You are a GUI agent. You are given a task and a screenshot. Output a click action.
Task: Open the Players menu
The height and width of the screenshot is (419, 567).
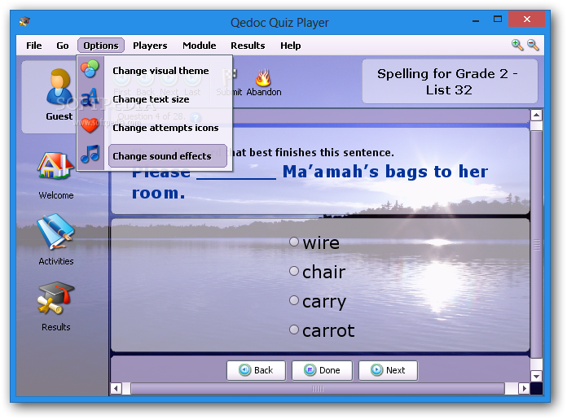(150, 46)
